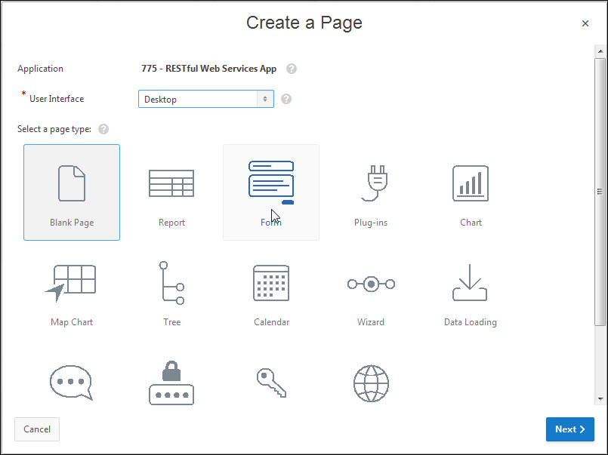Pick the Tree page type
The height and width of the screenshot is (455, 608).
pos(171,293)
